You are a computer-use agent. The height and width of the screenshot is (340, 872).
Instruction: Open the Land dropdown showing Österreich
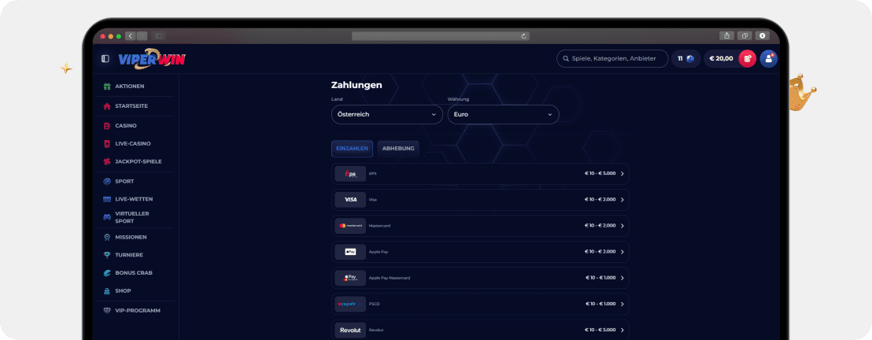point(386,114)
